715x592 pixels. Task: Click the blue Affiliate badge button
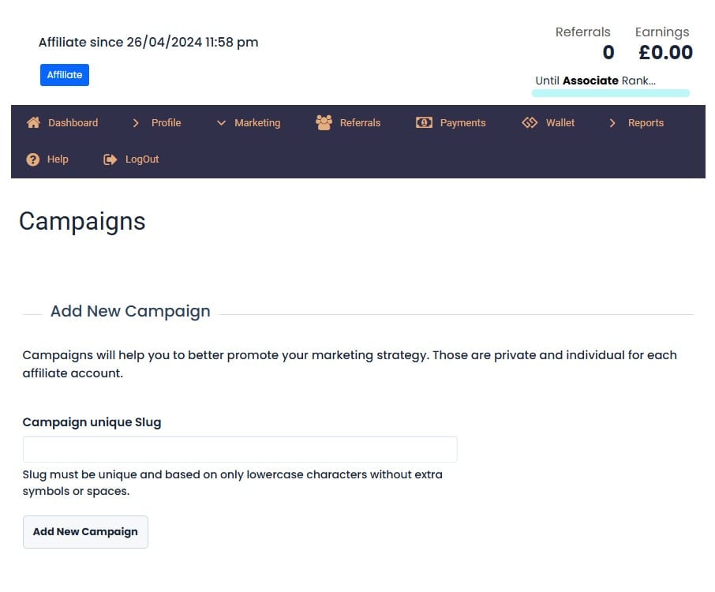pyautogui.click(x=65, y=75)
